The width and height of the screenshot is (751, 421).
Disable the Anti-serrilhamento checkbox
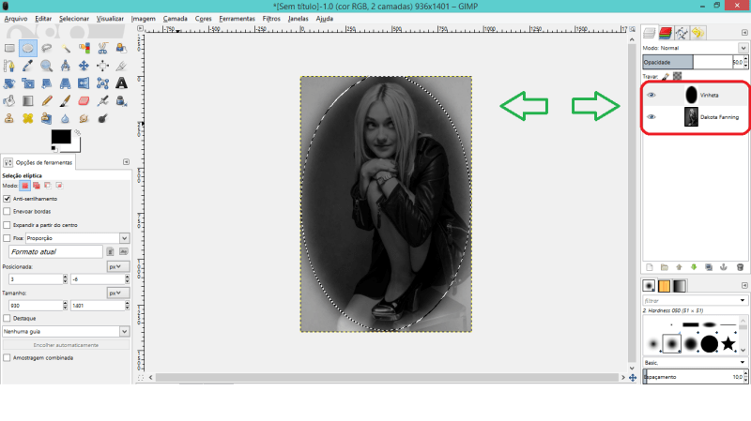pos(8,199)
